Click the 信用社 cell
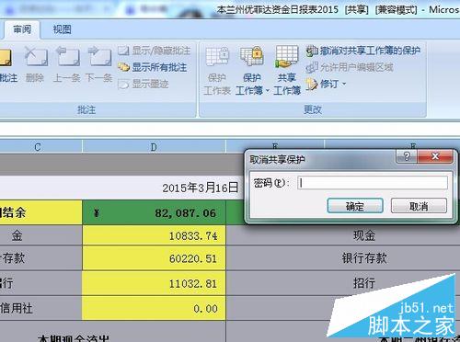This screenshot has height=342, width=460. coord(41,309)
